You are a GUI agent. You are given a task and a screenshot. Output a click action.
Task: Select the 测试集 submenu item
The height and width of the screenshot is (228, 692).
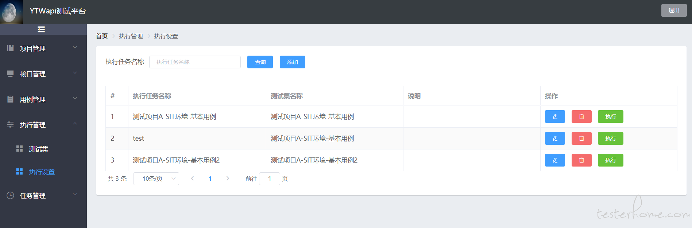click(43, 149)
